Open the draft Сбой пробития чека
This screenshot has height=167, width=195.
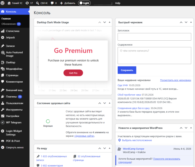(x=129, y=95)
